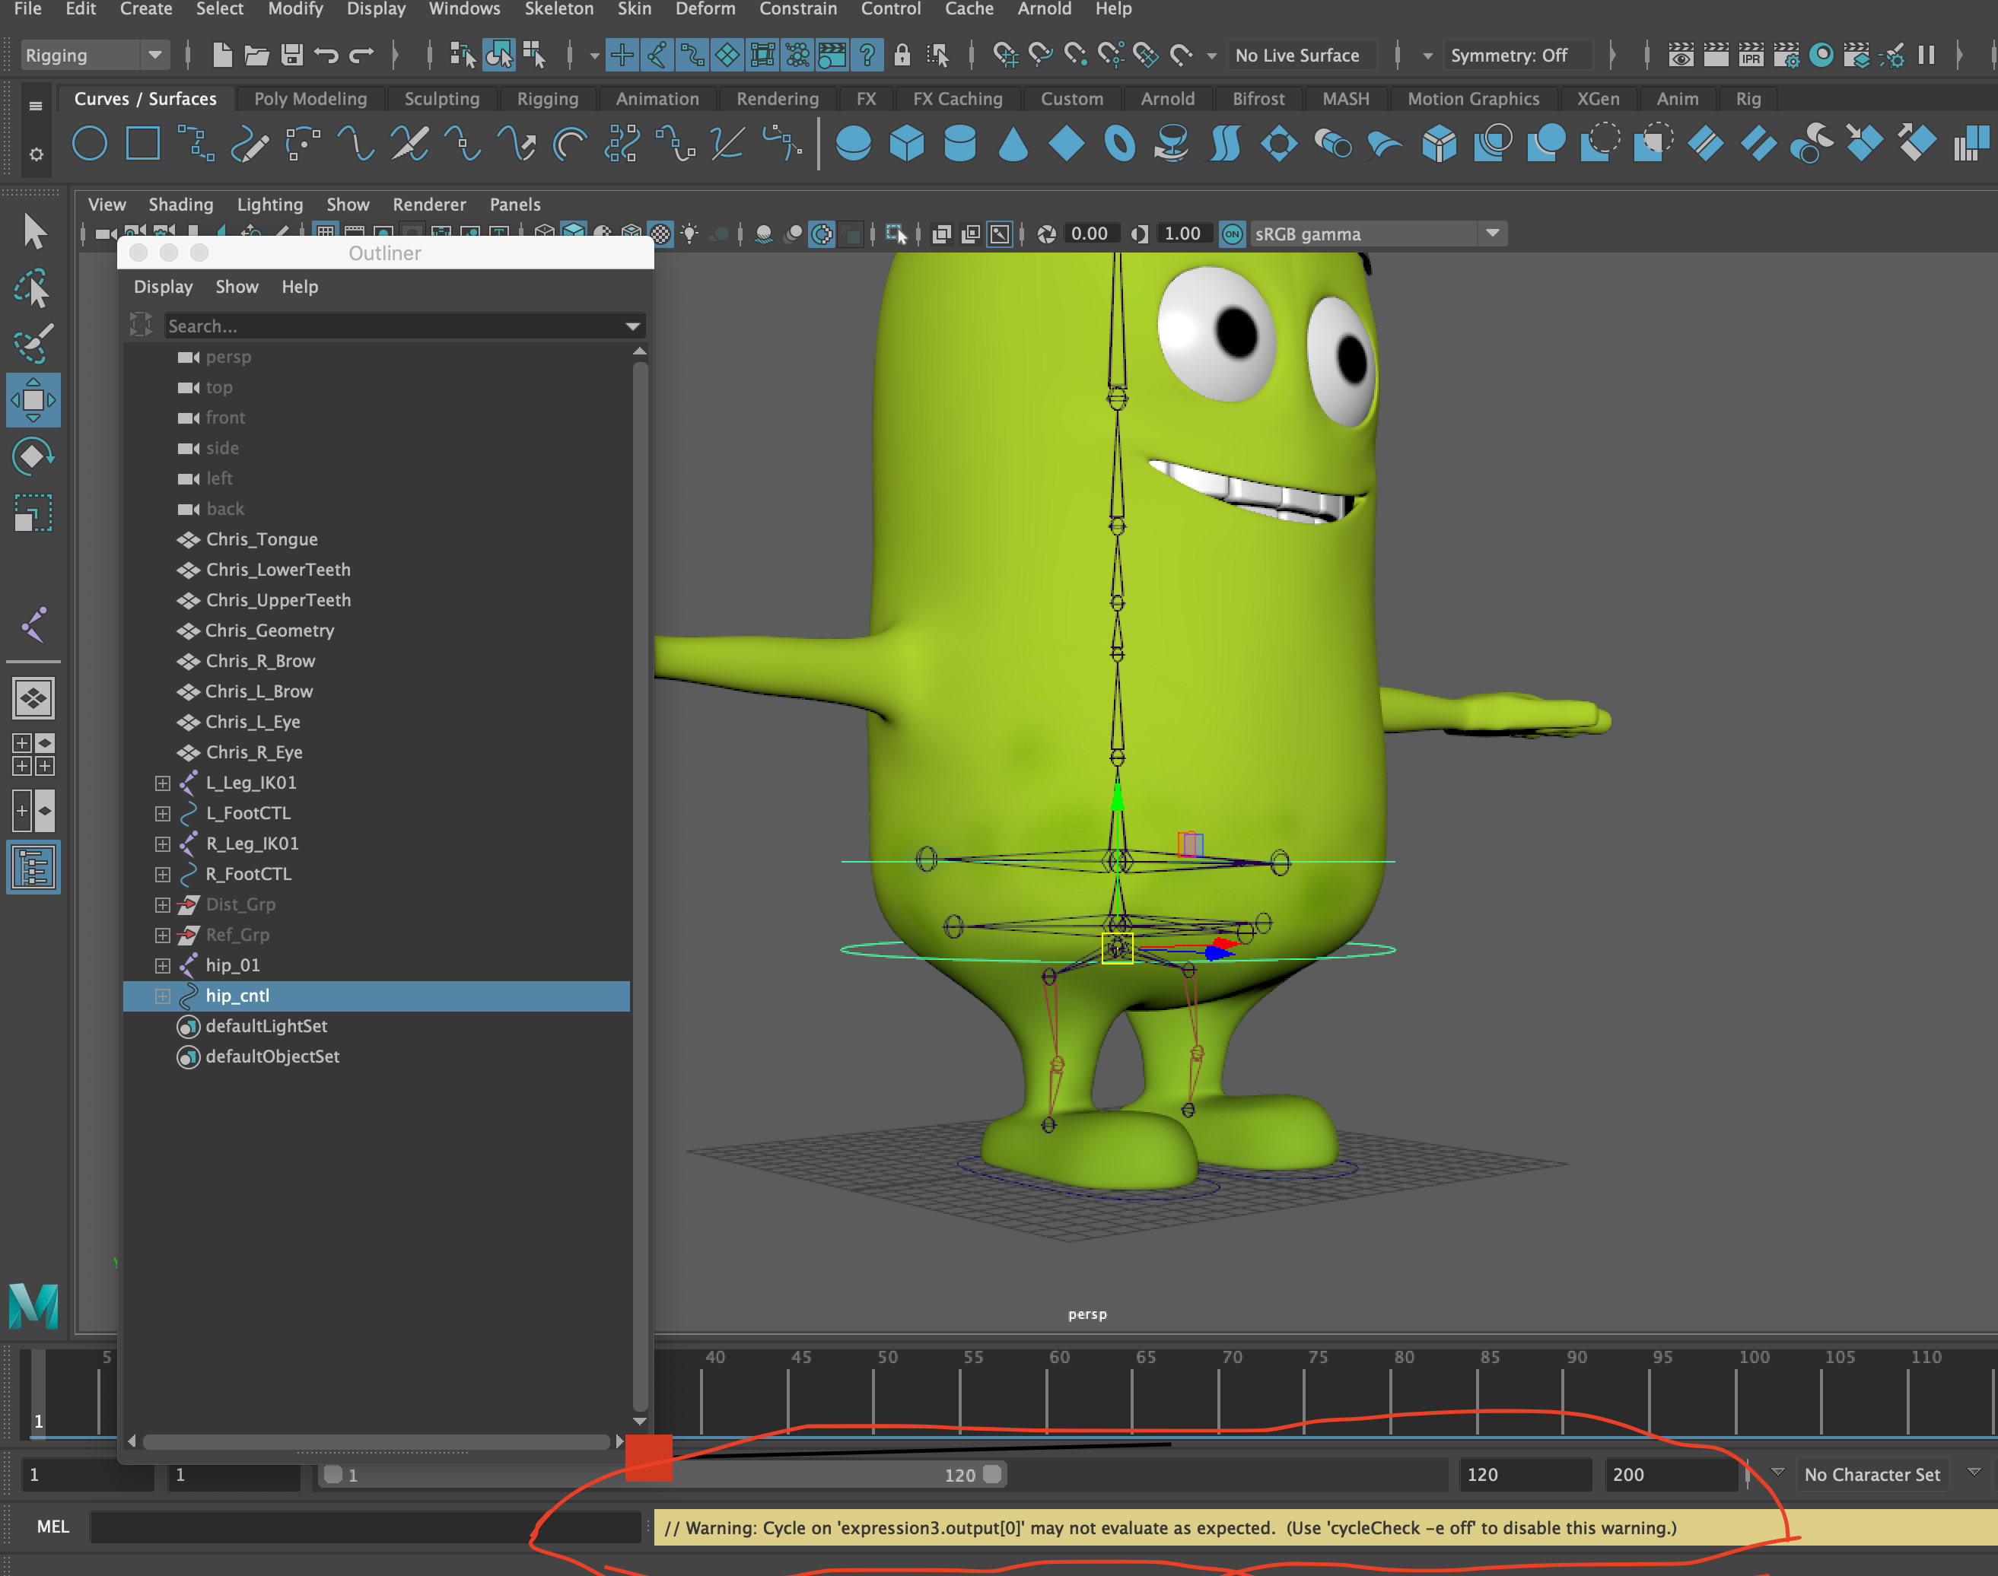Toggle the Outliner layout icon in sidebar
This screenshot has width=1998, height=1576.
(33, 867)
